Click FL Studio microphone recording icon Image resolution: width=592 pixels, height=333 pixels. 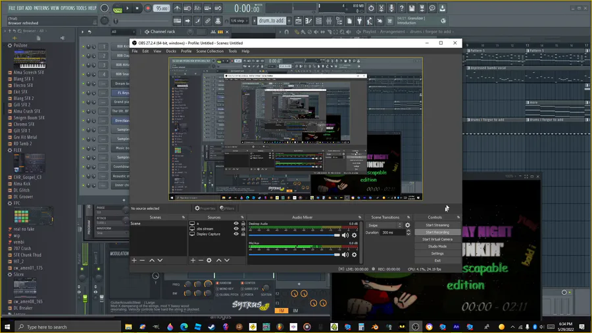pos(391,8)
